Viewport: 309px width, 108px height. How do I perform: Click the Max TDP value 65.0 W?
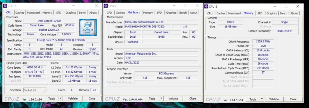(x=70, y=25)
